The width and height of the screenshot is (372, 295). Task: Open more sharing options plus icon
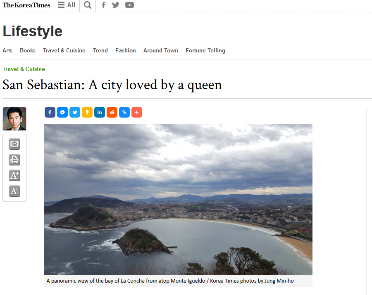point(137,112)
